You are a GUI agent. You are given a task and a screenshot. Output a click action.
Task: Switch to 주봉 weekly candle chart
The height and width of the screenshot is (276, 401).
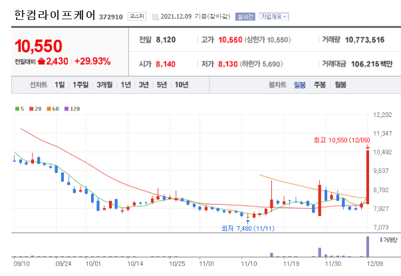tap(320, 84)
